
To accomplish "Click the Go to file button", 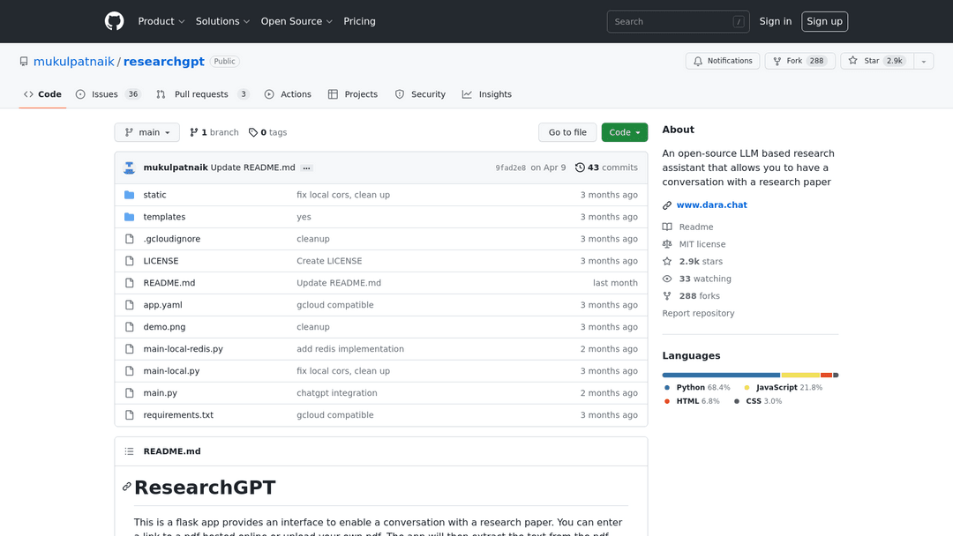I will coord(567,132).
